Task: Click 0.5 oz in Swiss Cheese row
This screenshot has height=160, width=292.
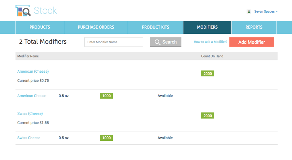Action: [64, 138]
